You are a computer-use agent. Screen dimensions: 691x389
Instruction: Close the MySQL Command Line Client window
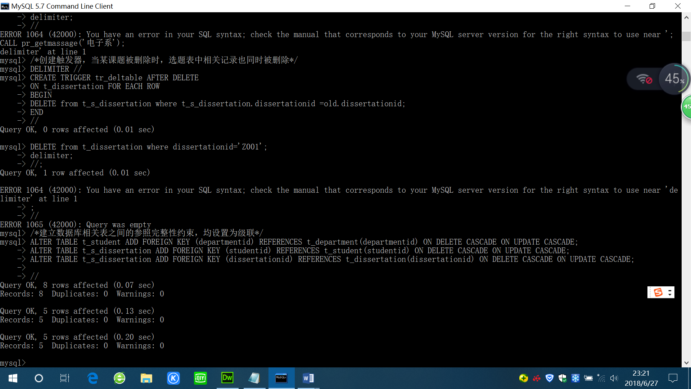pos(678,6)
